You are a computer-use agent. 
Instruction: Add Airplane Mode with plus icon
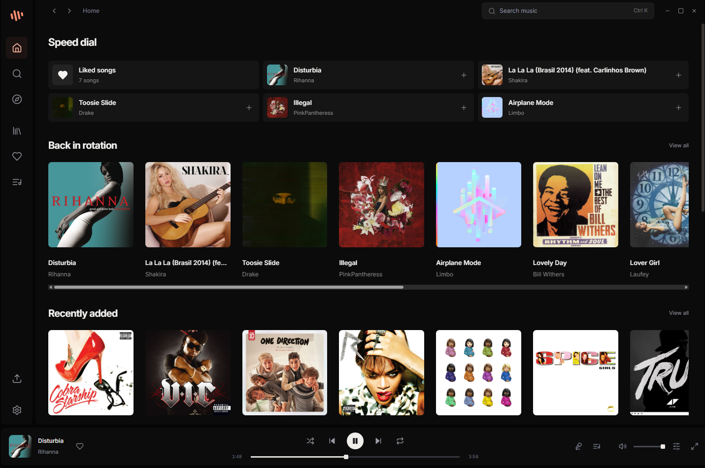[678, 107]
